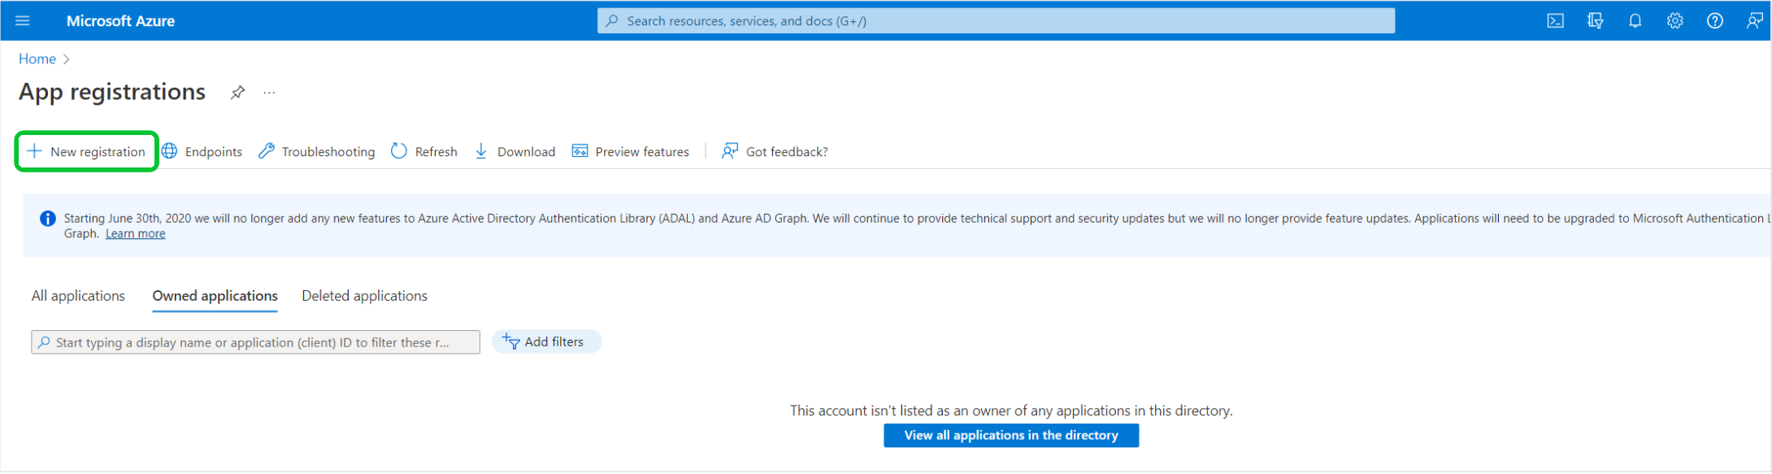Follow the Learn more link in the banner

click(135, 234)
